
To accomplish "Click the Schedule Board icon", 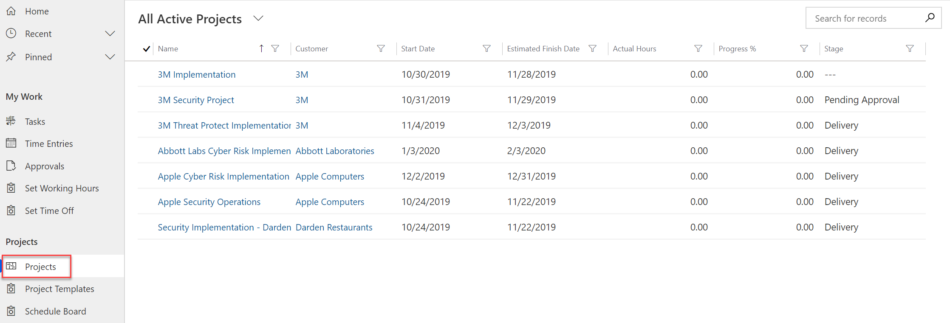I will tap(11, 311).
